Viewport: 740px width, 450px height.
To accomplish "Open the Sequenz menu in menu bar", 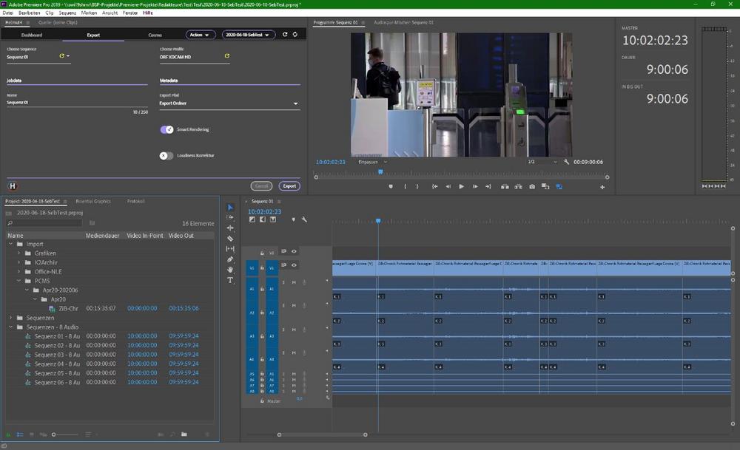I will click(x=67, y=13).
